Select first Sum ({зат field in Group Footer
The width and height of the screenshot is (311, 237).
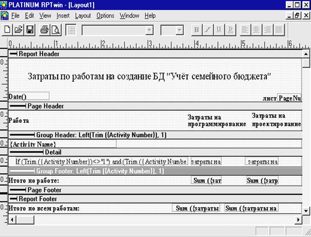tap(206, 180)
